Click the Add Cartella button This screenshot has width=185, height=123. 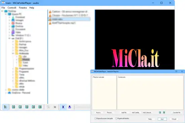136,113
